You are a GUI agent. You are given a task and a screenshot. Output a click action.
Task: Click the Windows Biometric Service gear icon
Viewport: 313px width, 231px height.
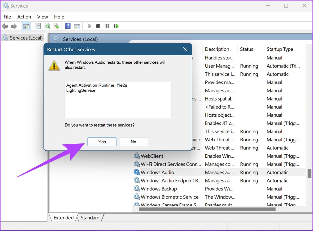tap(137, 197)
